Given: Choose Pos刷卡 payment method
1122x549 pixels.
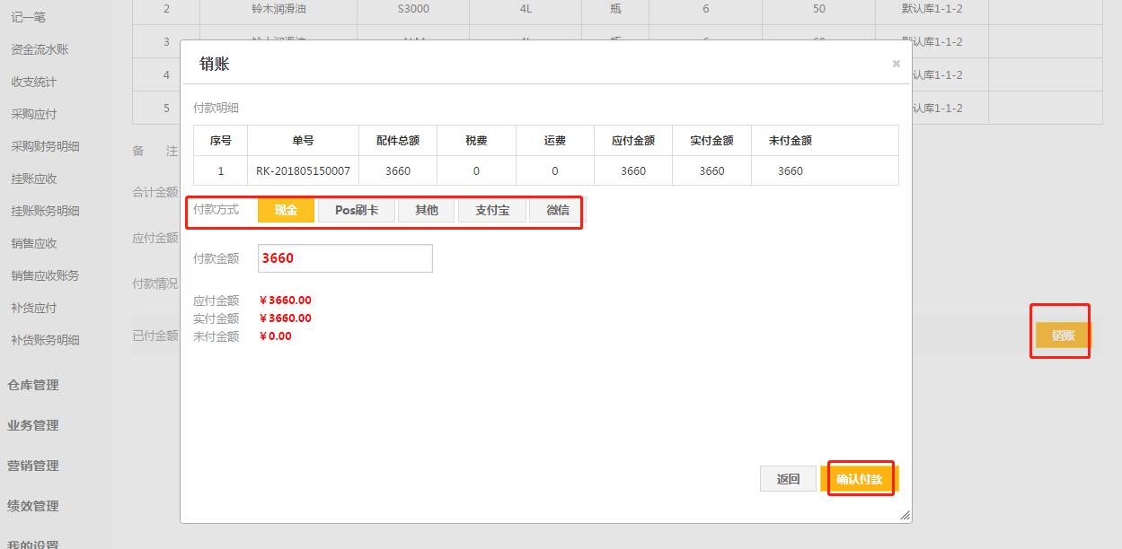Looking at the screenshot, I should [357, 210].
